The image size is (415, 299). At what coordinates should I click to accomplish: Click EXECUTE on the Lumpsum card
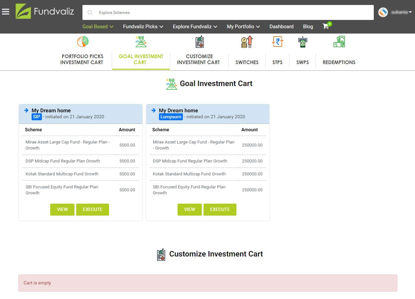click(220, 210)
